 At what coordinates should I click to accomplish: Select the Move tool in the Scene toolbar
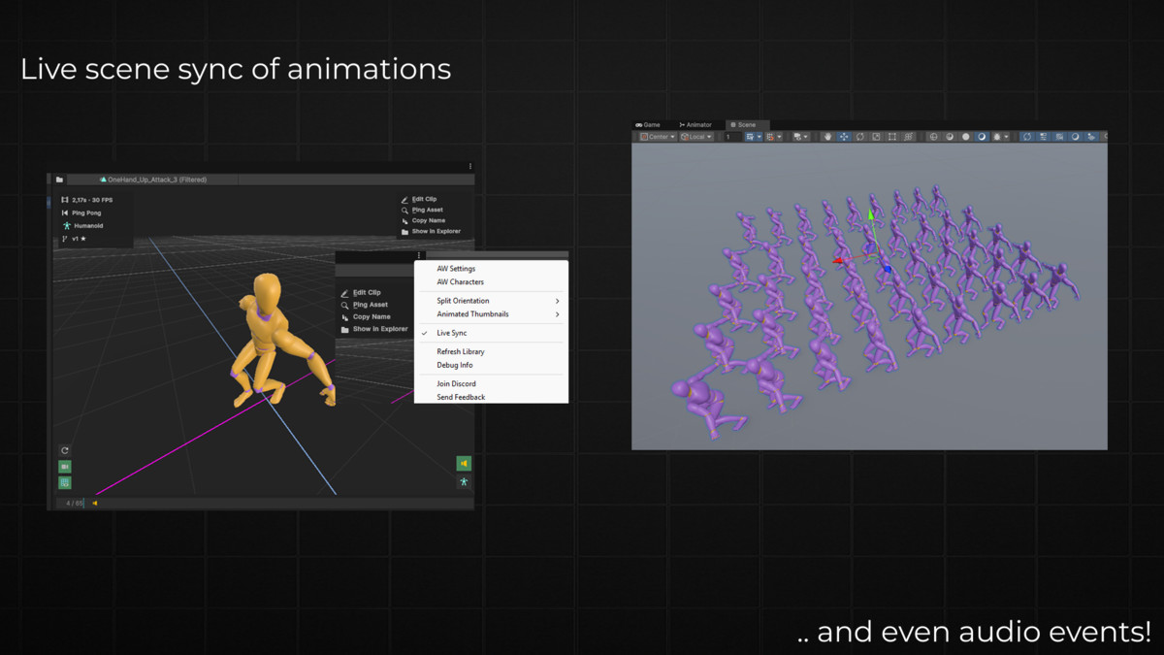coord(844,136)
